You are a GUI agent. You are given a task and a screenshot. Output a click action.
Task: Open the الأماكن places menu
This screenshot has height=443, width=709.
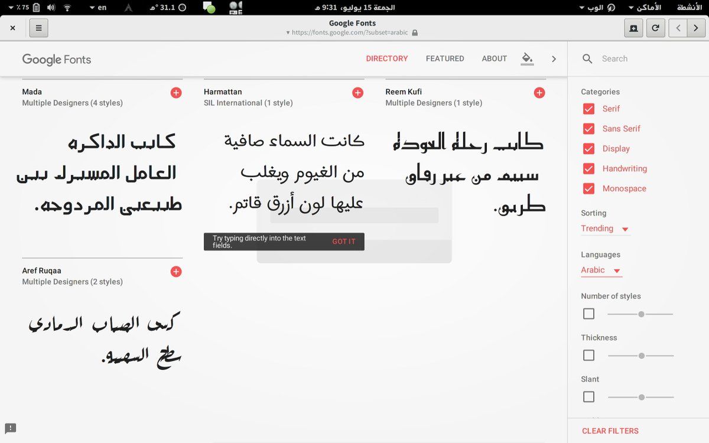tap(645, 8)
